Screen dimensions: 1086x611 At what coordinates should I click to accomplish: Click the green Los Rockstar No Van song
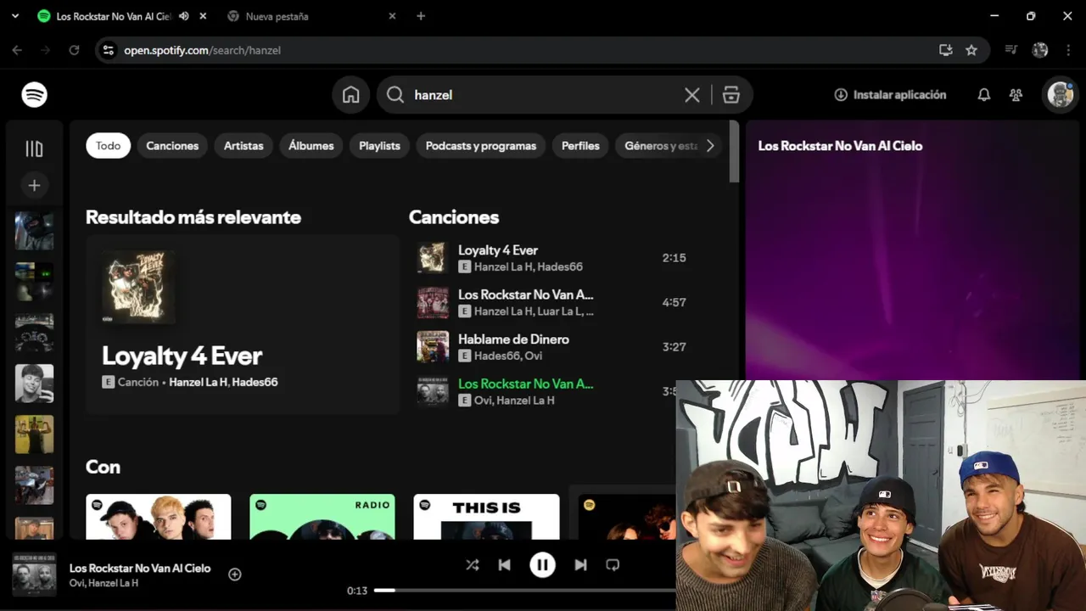click(525, 384)
